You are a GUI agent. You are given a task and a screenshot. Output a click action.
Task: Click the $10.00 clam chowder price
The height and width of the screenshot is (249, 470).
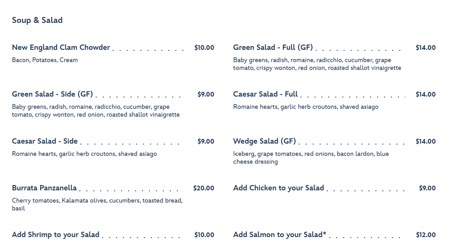tap(204, 48)
